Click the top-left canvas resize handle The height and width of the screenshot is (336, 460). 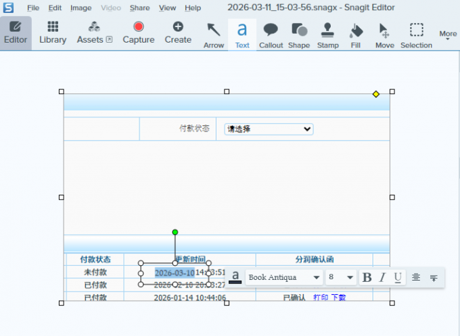pos(62,92)
